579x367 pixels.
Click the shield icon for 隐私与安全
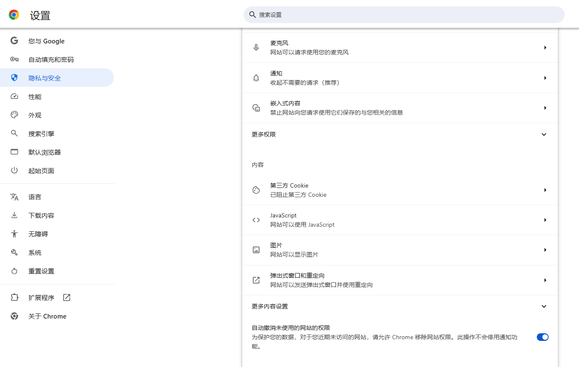[x=14, y=78]
